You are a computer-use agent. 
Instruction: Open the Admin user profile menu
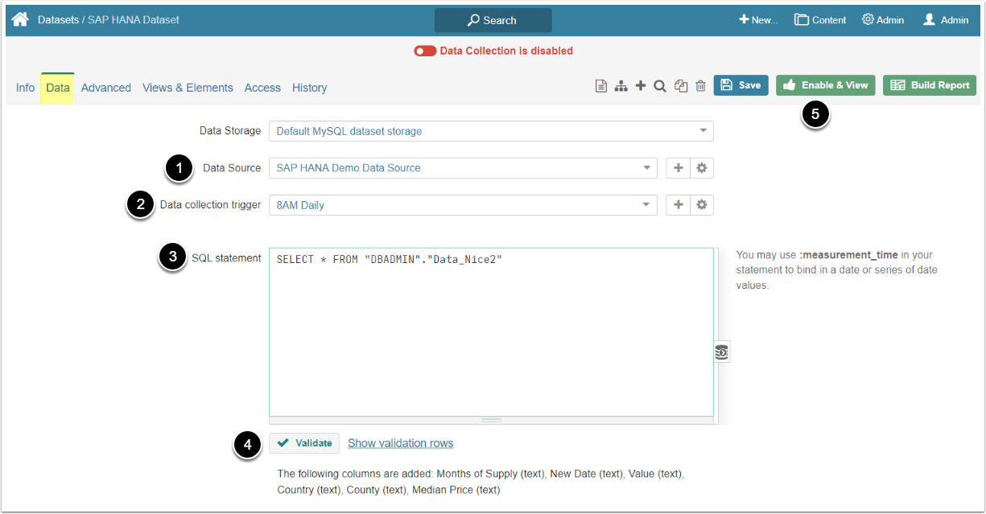click(946, 20)
